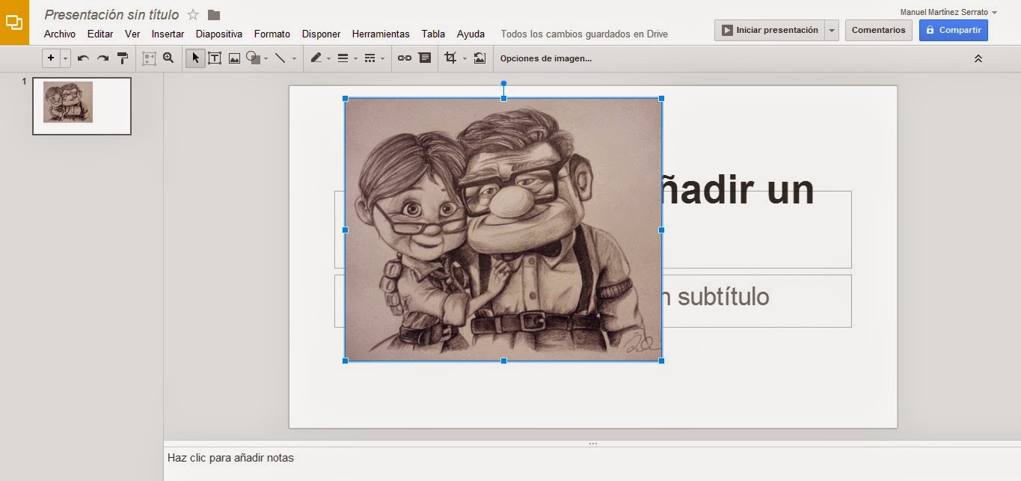Open the Disponer menu

[x=321, y=34]
